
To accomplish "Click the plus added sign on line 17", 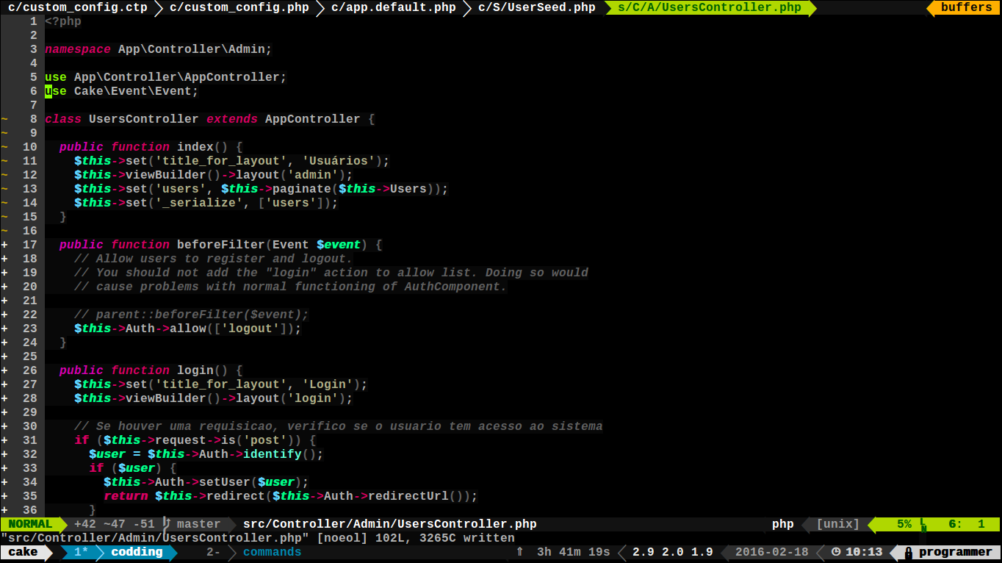I will click(x=4, y=245).
